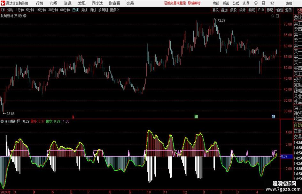Open the customer service headset icon

[256, 3]
